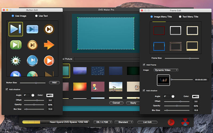Choose the brown double-line frame style
Viewport: 213px width, 133px height.
click(x=175, y=46)
